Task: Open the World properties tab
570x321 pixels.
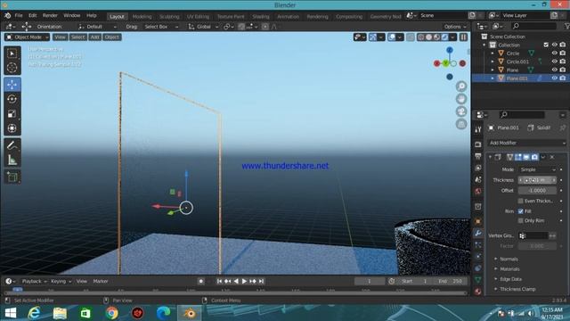Action: [x=478, y=191]
